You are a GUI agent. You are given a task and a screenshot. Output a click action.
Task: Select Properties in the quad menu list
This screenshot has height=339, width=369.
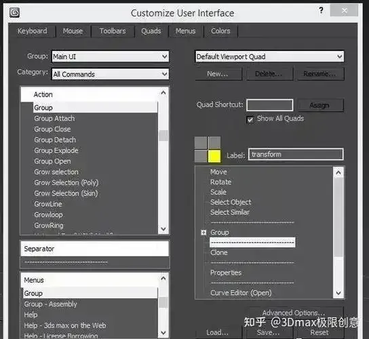[x=226, y=273]
